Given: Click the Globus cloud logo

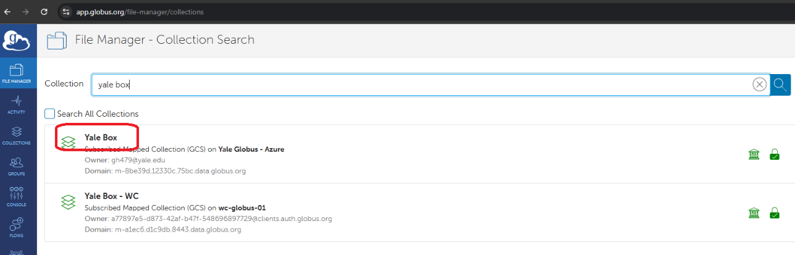Looking at the screenshot, I should tap(17, 41).
